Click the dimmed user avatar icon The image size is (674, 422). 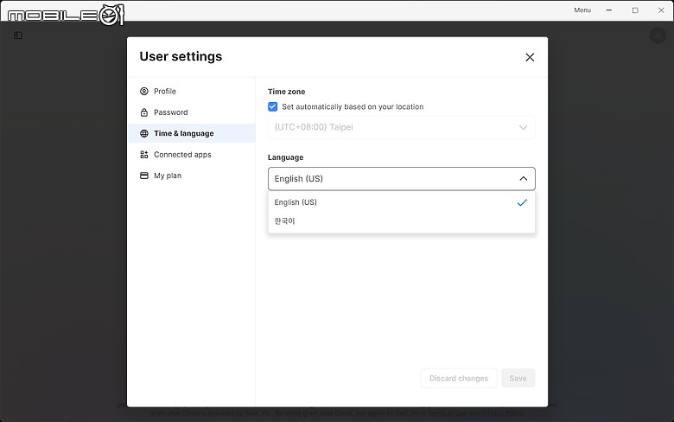[656, 35]
